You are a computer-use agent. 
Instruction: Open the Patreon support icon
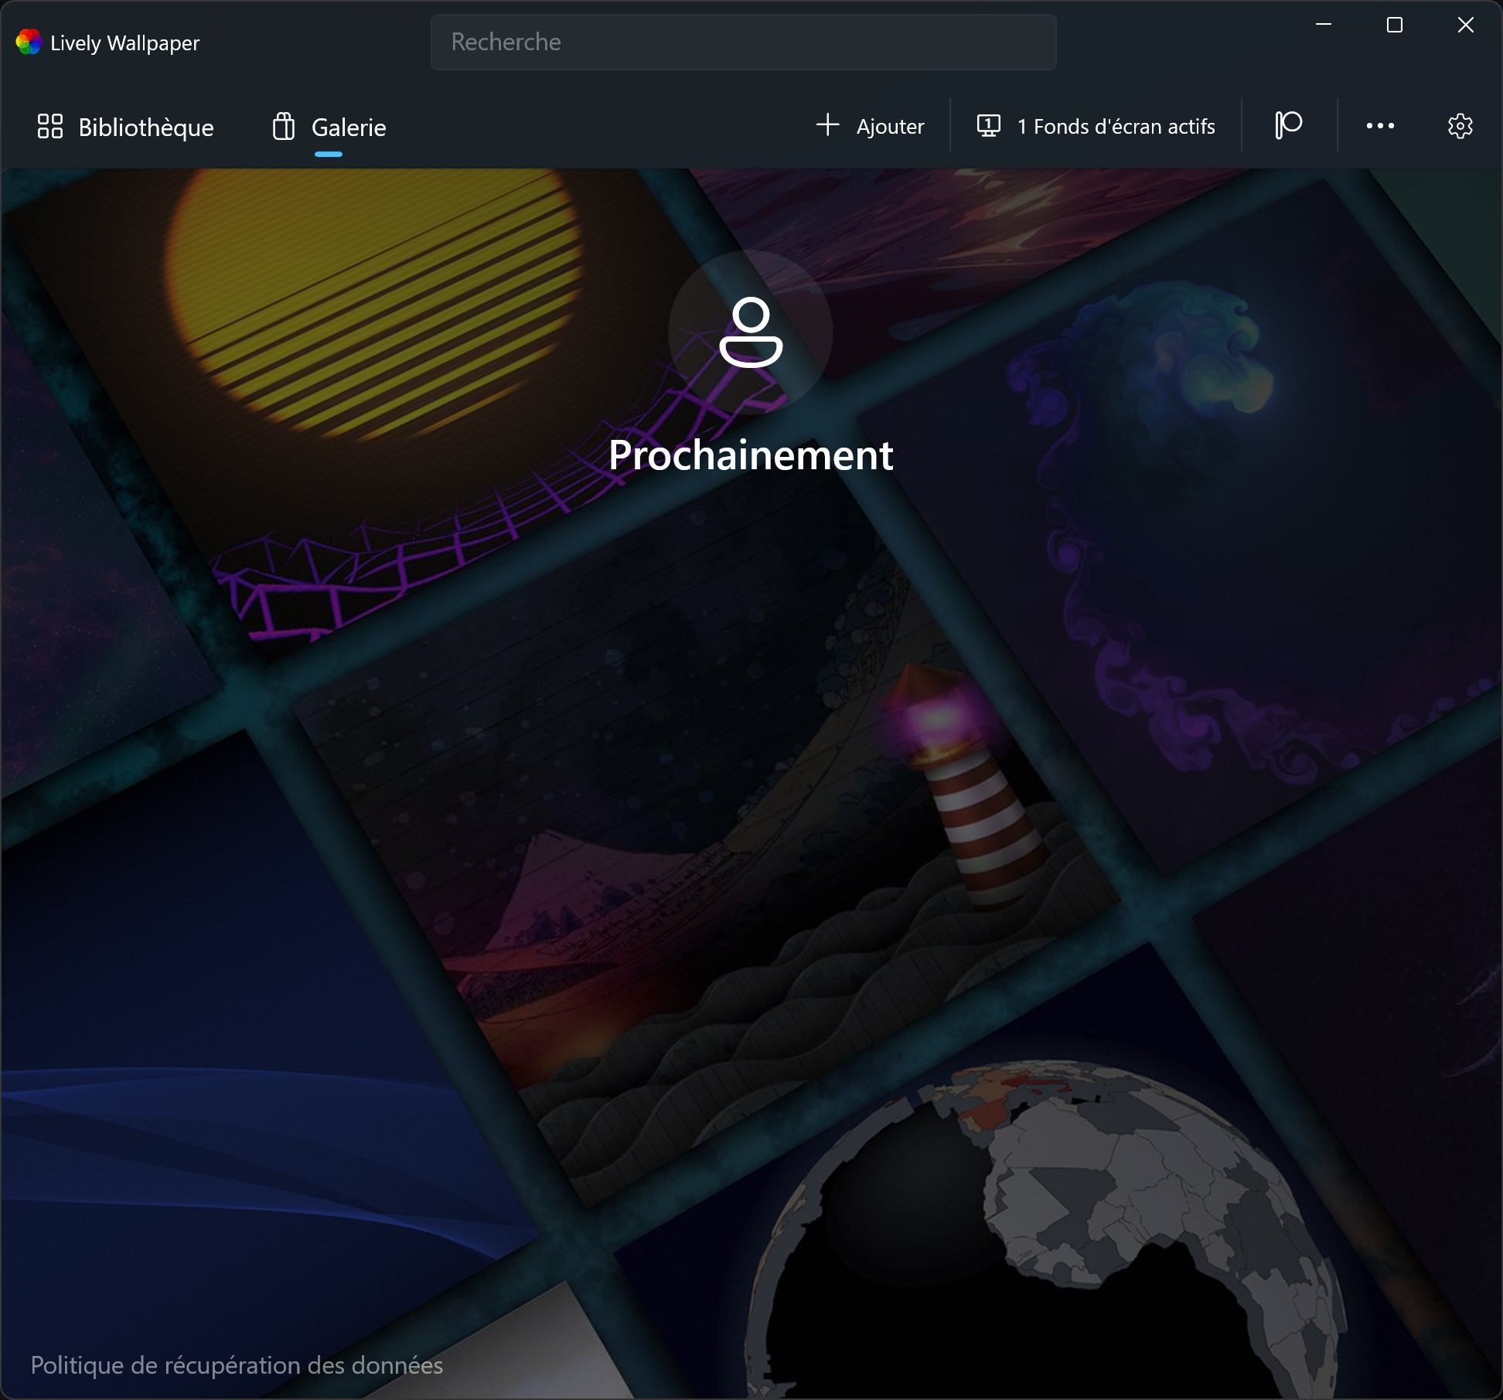point(1288,125)
